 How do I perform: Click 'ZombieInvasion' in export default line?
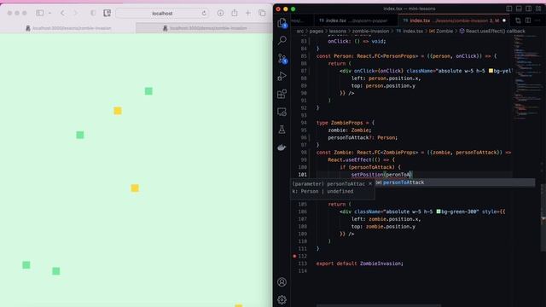point(381,264)
